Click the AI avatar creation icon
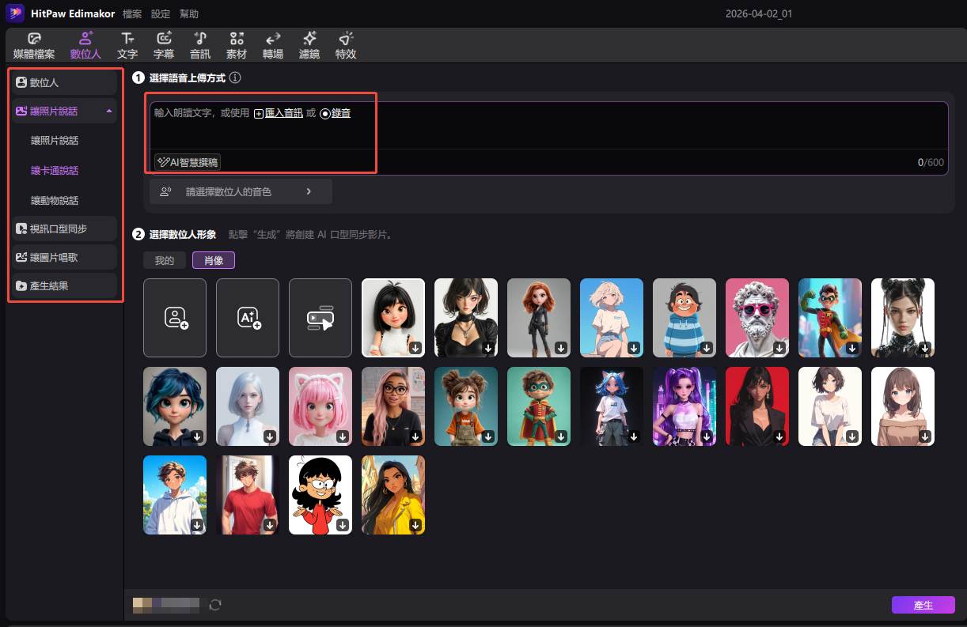The image size is (967, 627). coord(247,317)
